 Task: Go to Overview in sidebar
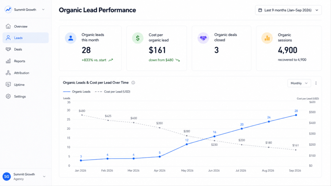[26, 26]
